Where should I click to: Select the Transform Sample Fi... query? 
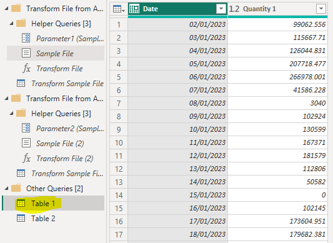click(67, 173)
